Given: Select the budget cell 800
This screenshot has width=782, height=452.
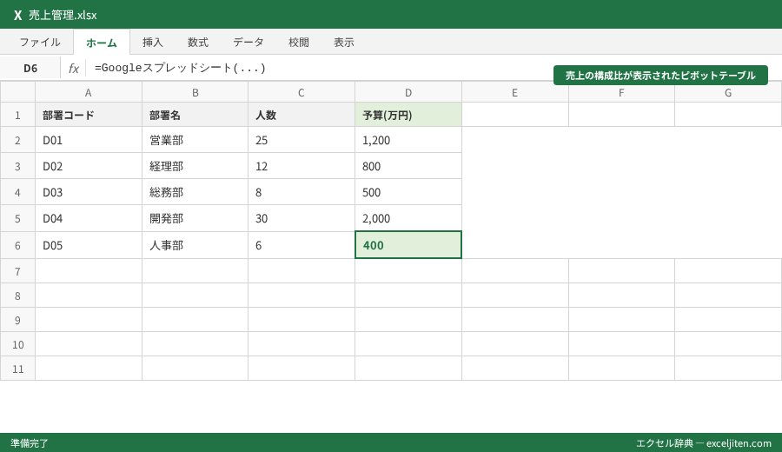Looking at the screenshot, I should (408, 166).
